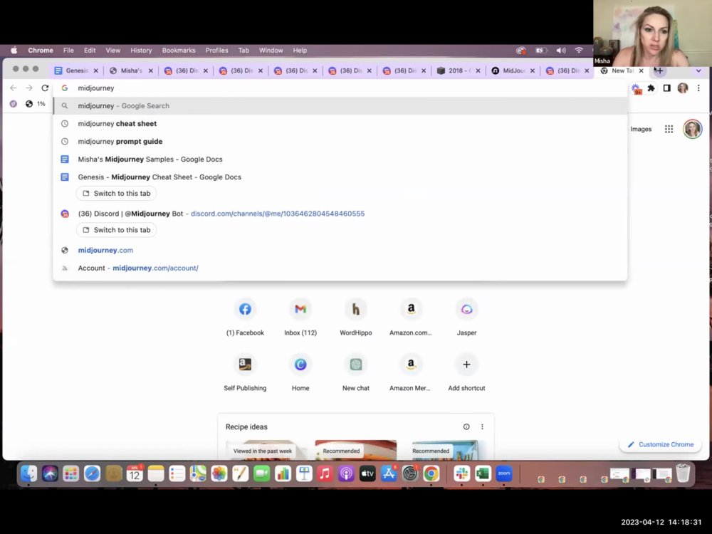Open the Chrome three-dot menu

pos(698,88)
